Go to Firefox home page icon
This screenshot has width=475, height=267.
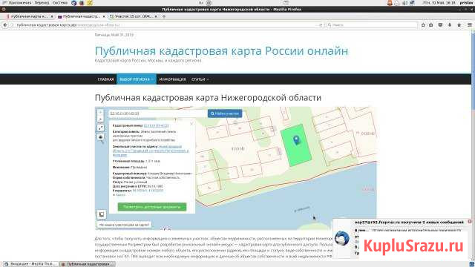pyautogui.click(x=459, y=25)
